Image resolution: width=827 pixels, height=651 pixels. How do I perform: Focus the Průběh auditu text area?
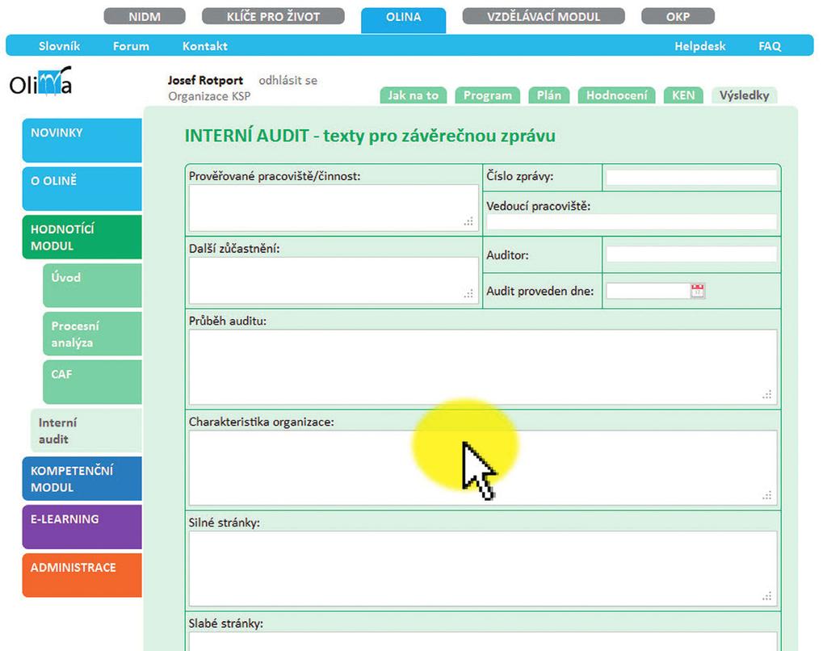coord(483,367)
